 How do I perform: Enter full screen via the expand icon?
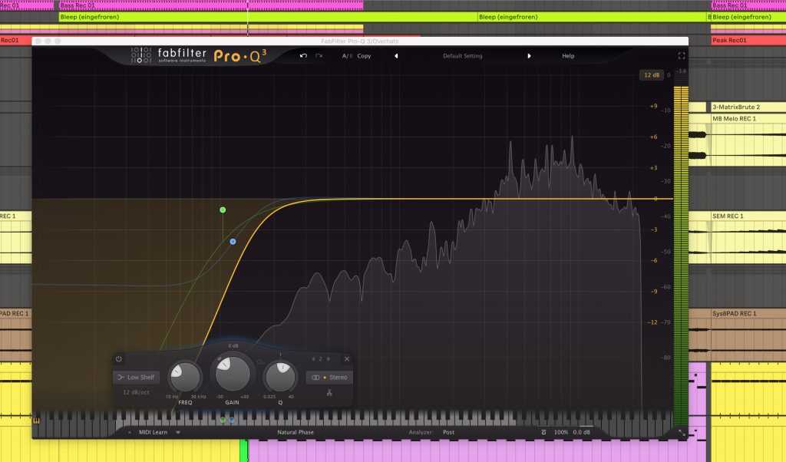pyautogui.click(x=682, y=55)
